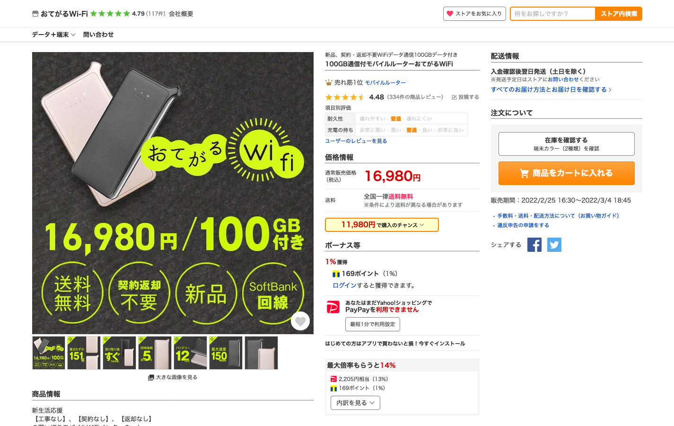The height and width of the screenshot is (426, 674).
Task: Add store to favorites with ストアをお気に入り
Action: click(x=474, y=14)
